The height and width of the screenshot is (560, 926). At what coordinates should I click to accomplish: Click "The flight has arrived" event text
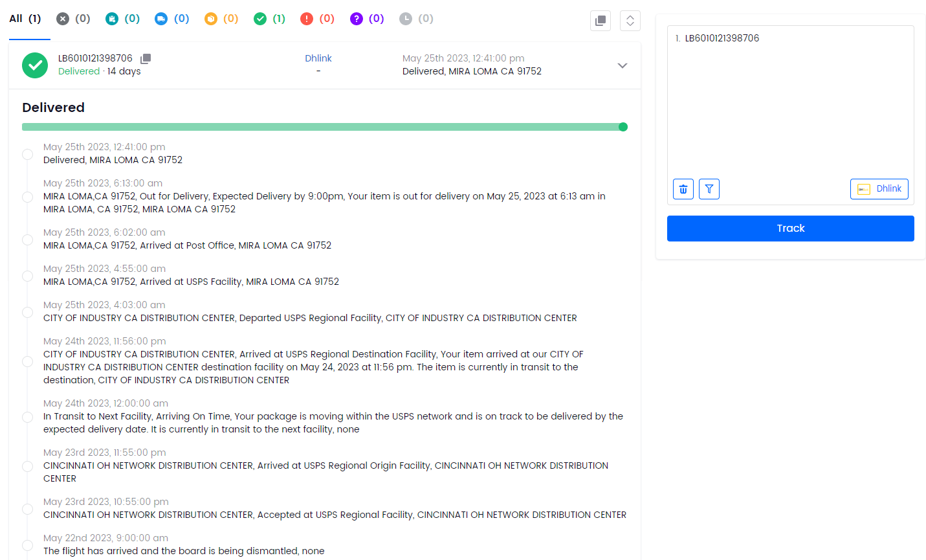(184, 551)
